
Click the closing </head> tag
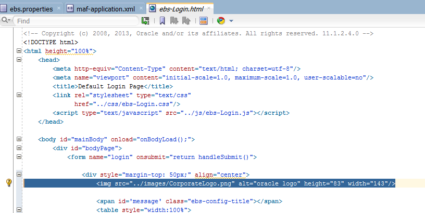[51, 122]
